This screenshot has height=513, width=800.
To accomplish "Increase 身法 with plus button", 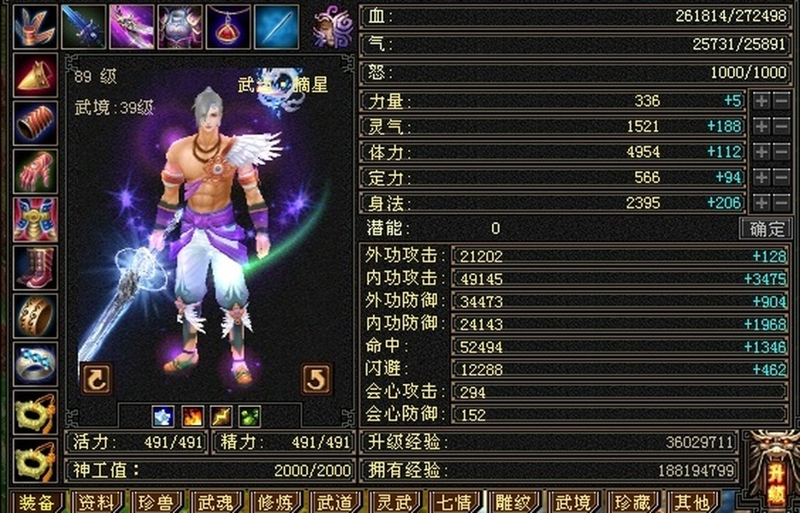I will (x=761, y=203).
